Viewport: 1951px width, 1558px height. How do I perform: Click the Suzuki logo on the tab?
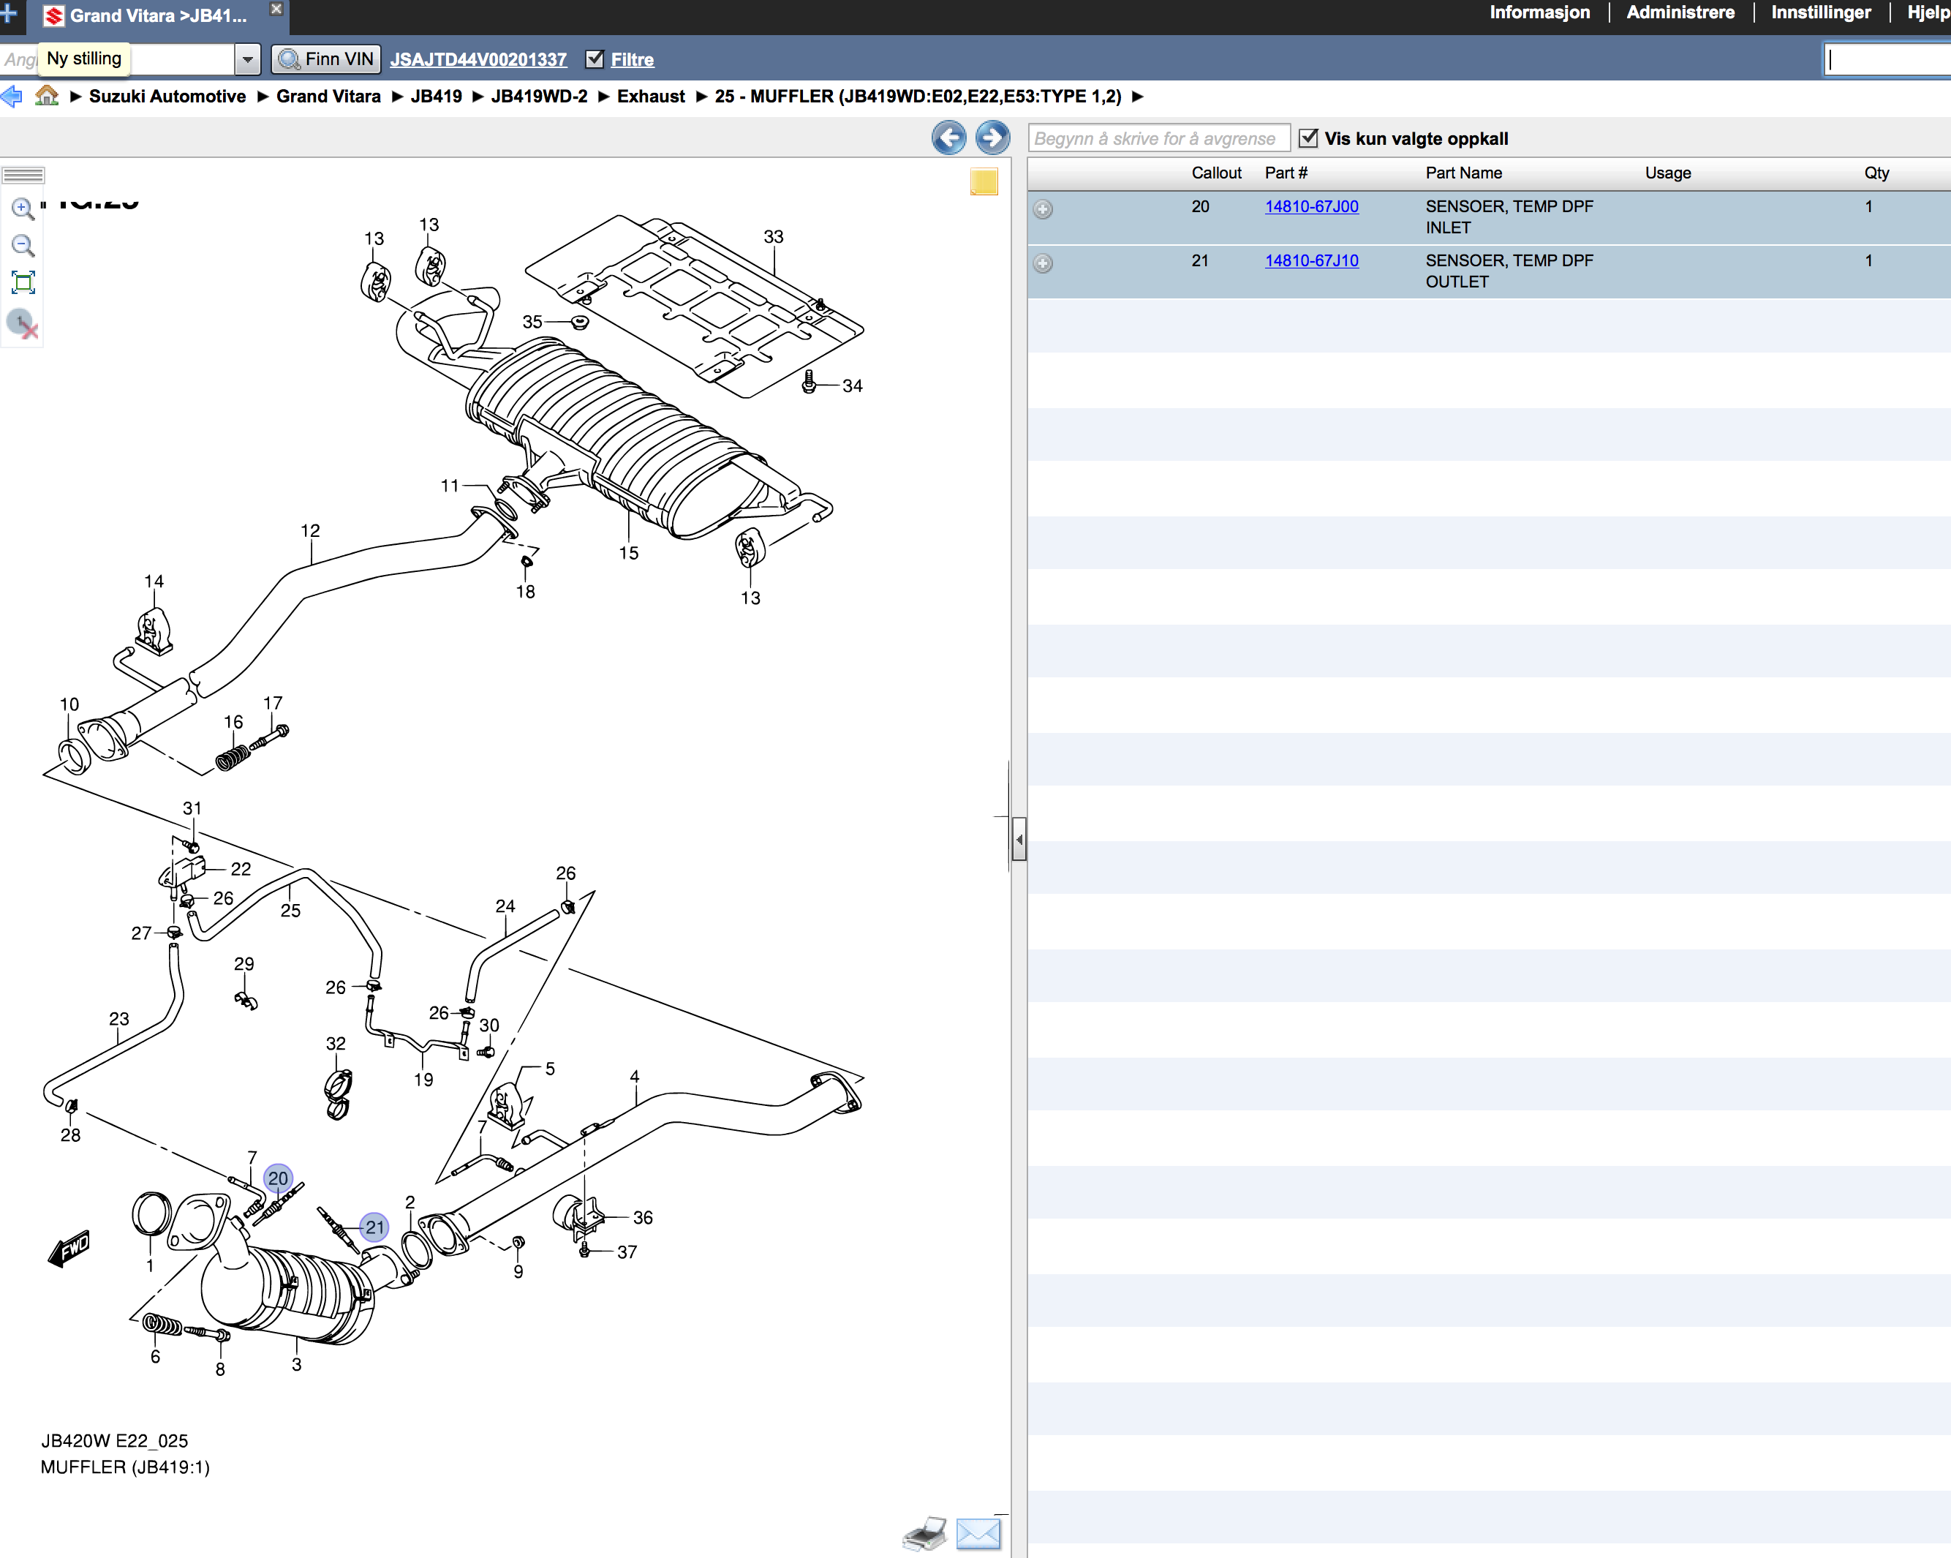pos(54,15)
